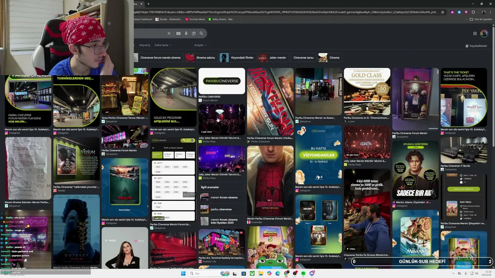The height and width of the screenshot is (278, 495).
Task: Open a new Chrome tab
Action: 148,4
